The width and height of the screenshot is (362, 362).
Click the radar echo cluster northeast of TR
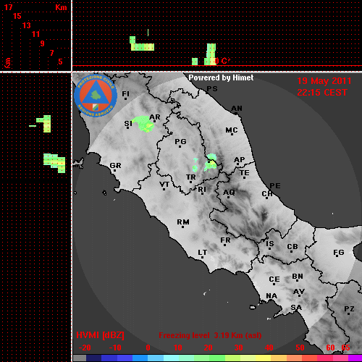(x=211, y=162)
